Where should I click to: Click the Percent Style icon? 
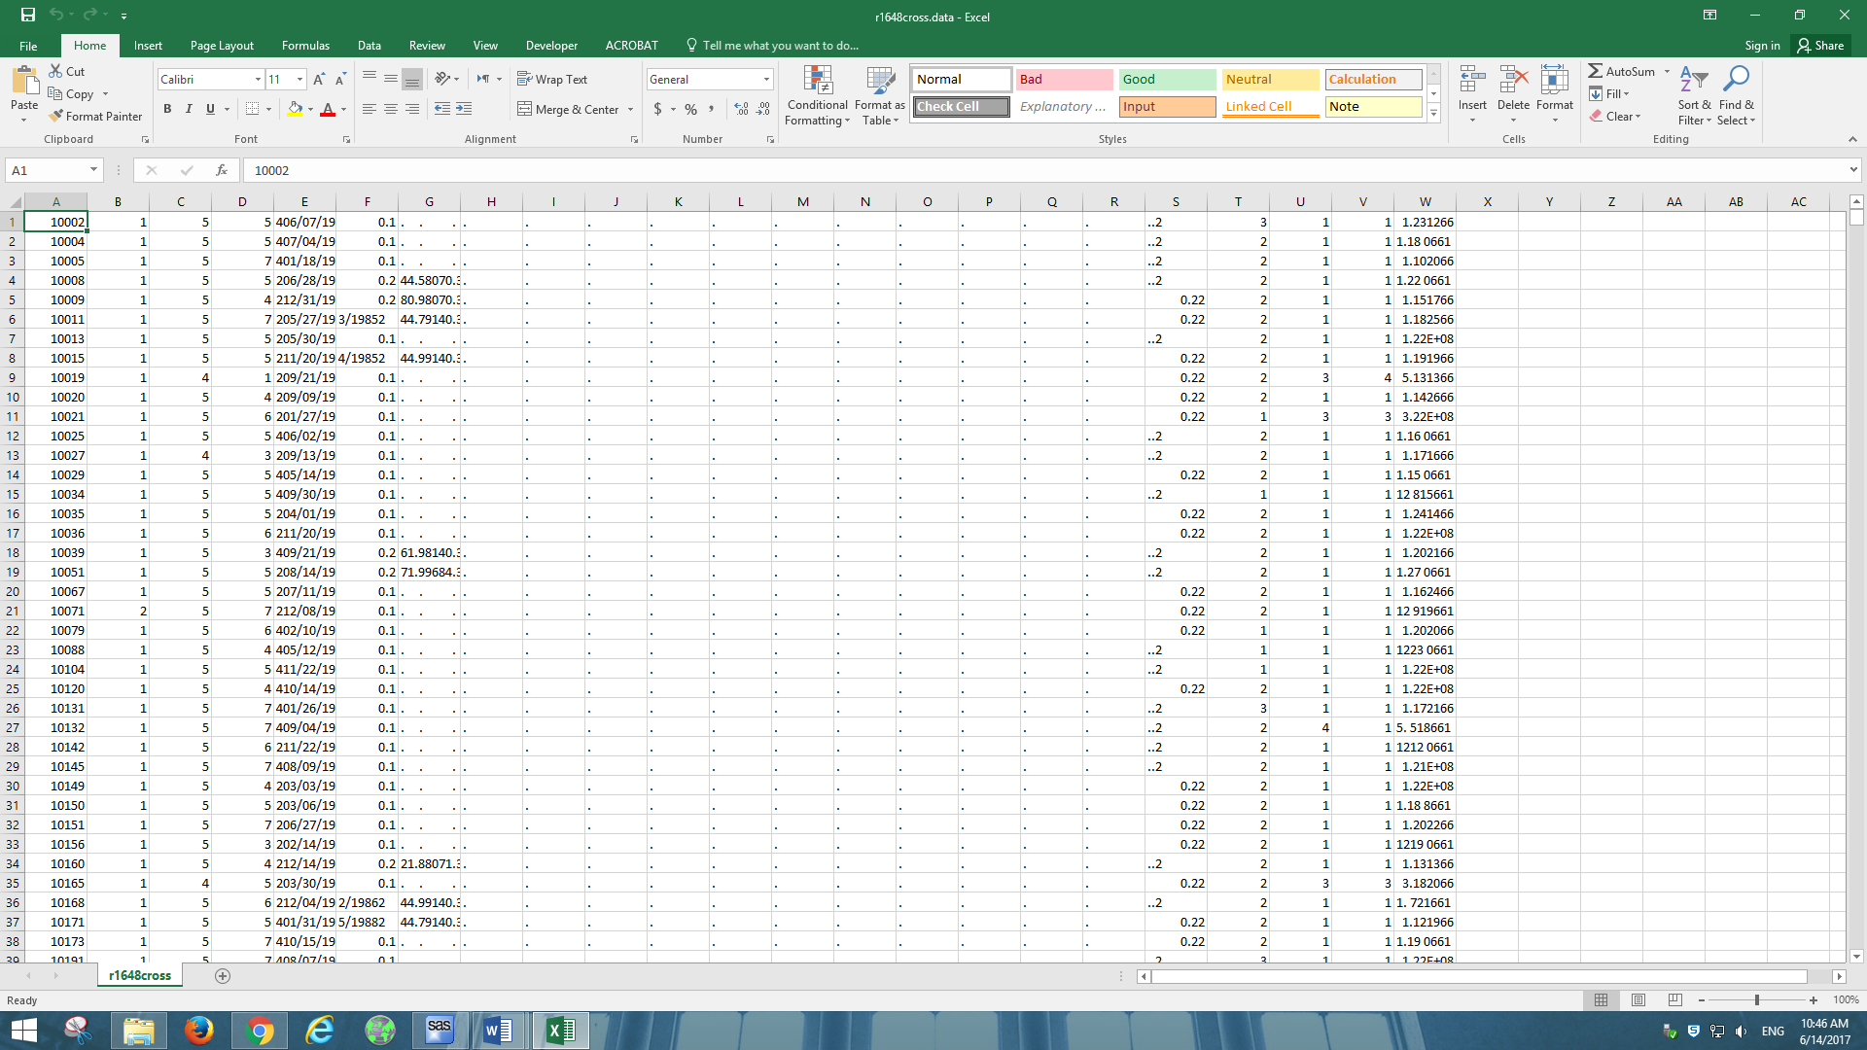690,109
